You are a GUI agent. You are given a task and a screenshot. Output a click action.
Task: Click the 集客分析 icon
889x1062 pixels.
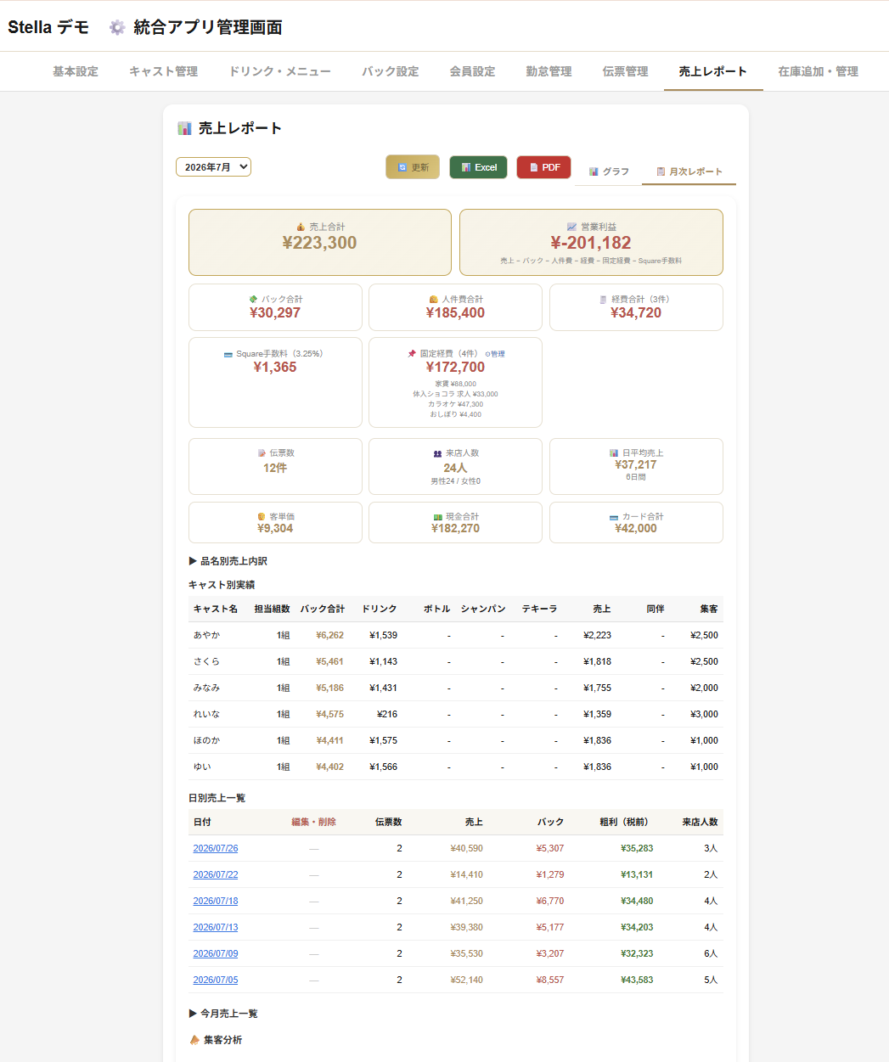194,1040
